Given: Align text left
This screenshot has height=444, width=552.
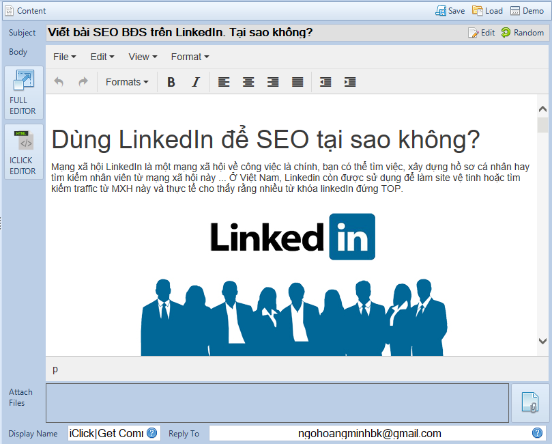Looking at the screenshot, I should tap(224, 82).
